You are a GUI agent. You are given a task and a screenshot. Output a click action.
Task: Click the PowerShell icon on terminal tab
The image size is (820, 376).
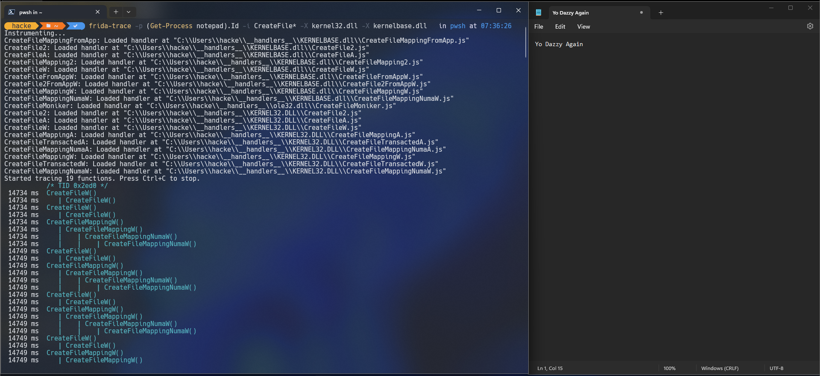12,12
